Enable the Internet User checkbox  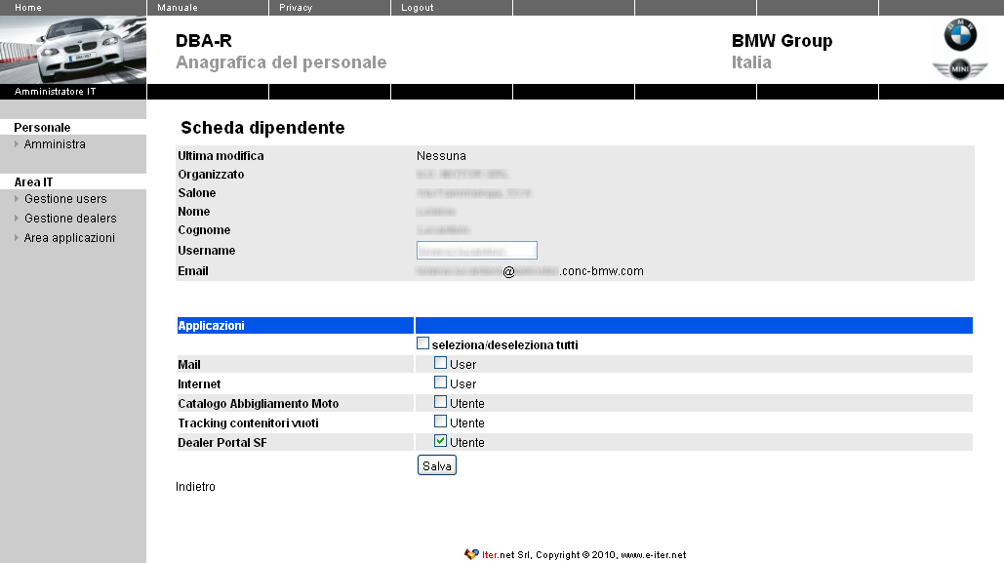pyautogui.click(x=441, y=382)
